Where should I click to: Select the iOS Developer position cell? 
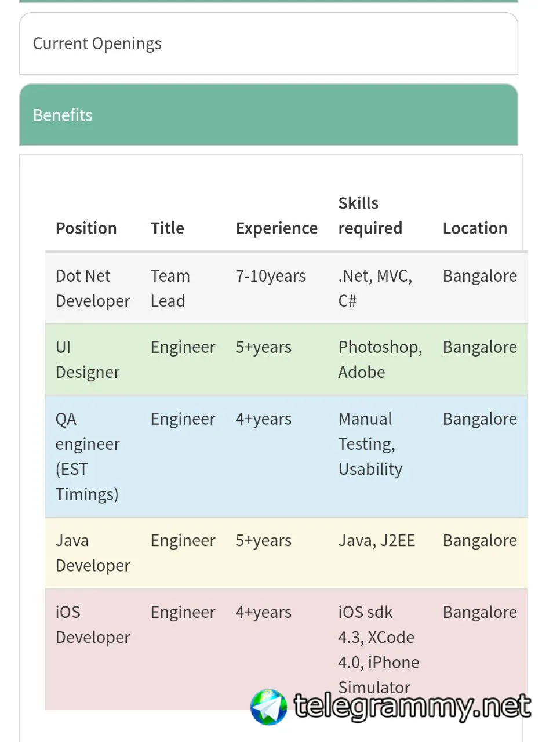(92, 624)
